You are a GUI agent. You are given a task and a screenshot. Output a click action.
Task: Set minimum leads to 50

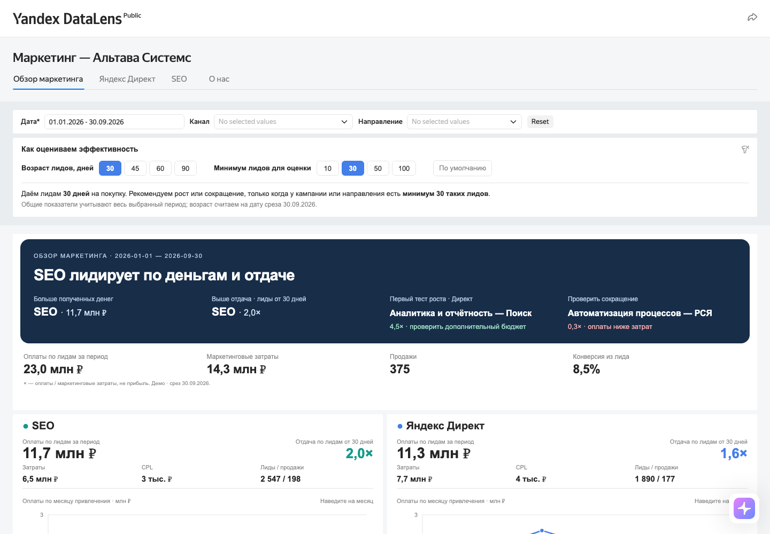pyautogui.click(x=378, y=168)
